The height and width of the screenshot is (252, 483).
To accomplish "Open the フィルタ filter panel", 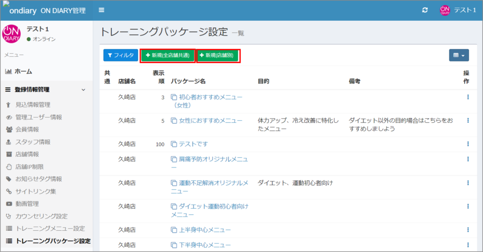I will click(121, 55).
